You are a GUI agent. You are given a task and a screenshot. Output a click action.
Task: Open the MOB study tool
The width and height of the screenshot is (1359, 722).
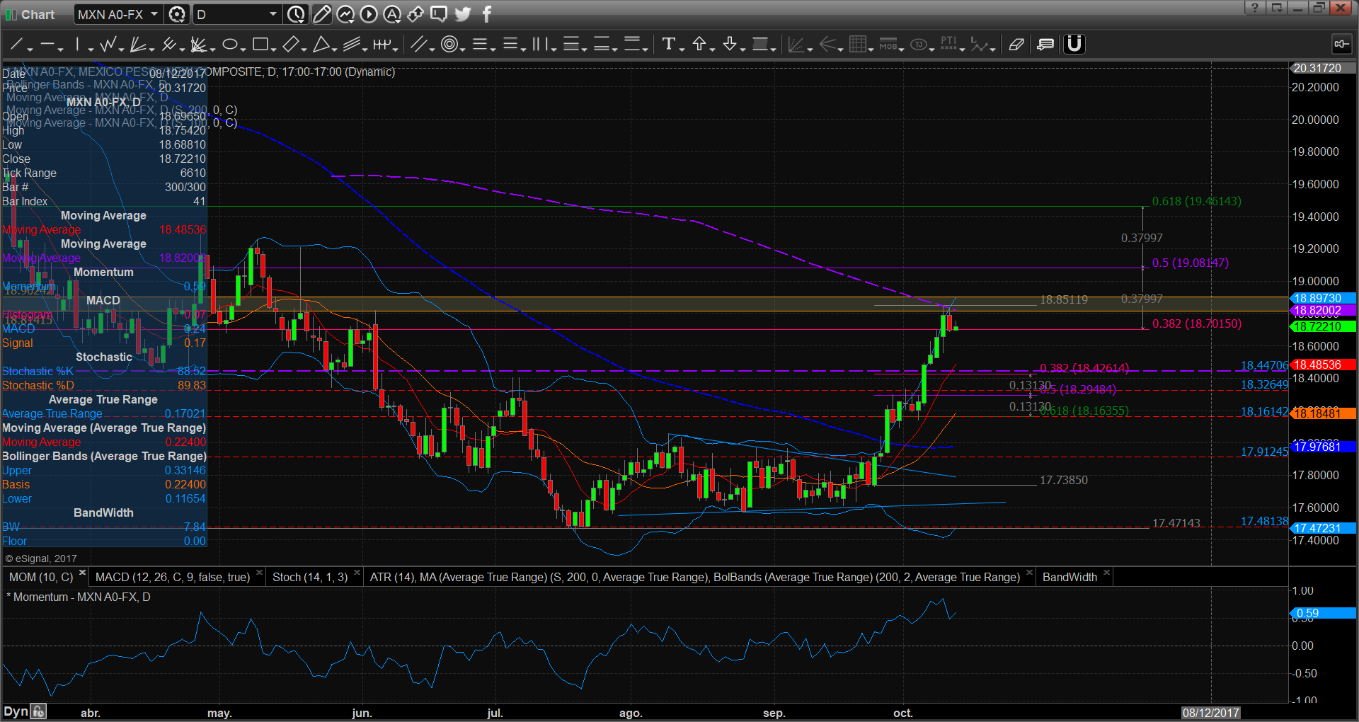click(x=888, y=45)
